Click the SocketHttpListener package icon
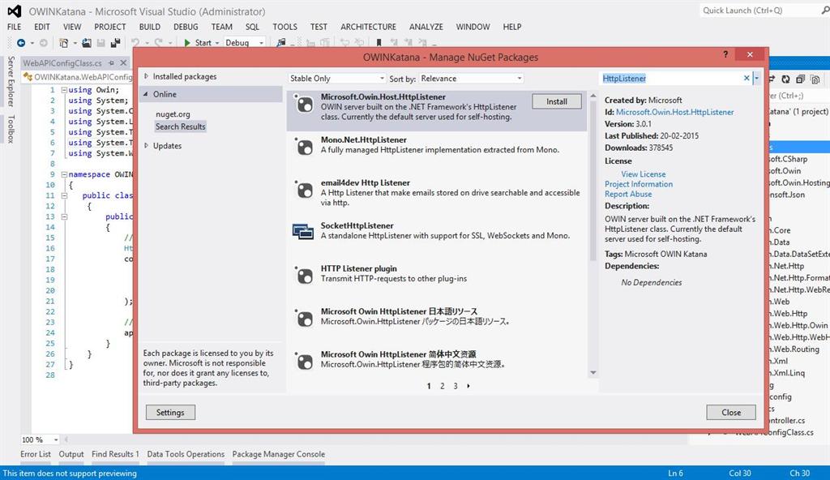Viewport: 830px width, 480px height. point(303,231)
